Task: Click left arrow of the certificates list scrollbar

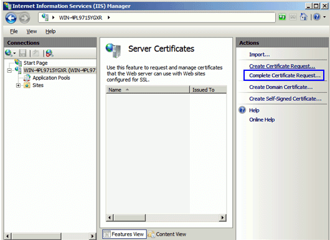Action: 110,218
